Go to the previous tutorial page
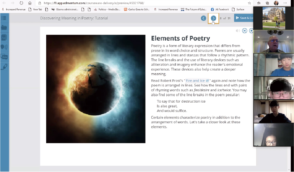This screenshot has width=294, height=172. coord(203,18)
